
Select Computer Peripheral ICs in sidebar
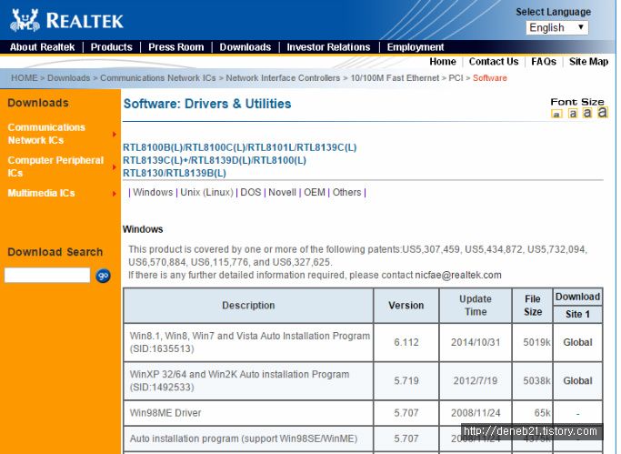coord(55,166)
